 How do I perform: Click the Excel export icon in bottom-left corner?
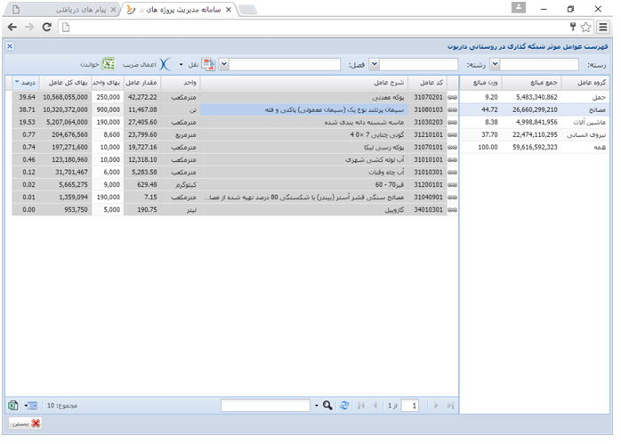click(x=12, y=406)
